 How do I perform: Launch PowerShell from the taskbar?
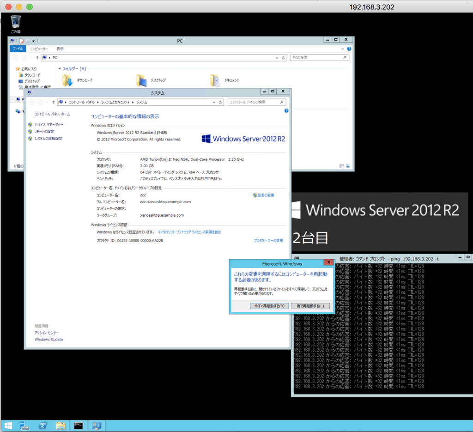(42, 426)
